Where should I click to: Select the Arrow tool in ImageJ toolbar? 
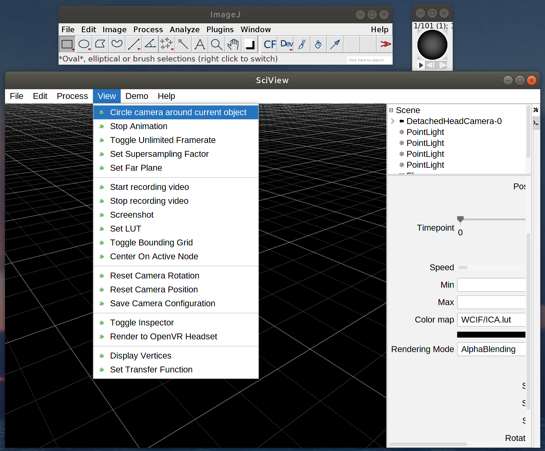[335, 44]
